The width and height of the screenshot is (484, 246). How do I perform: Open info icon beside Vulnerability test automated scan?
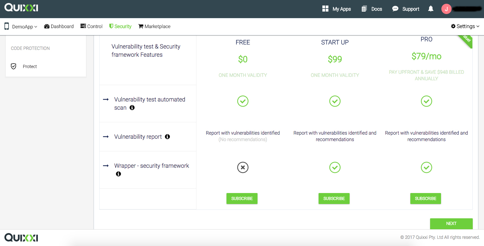[x=132, y=108]
